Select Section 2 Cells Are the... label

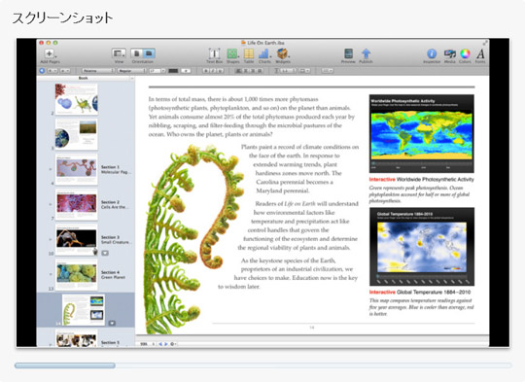coord(115,204)
